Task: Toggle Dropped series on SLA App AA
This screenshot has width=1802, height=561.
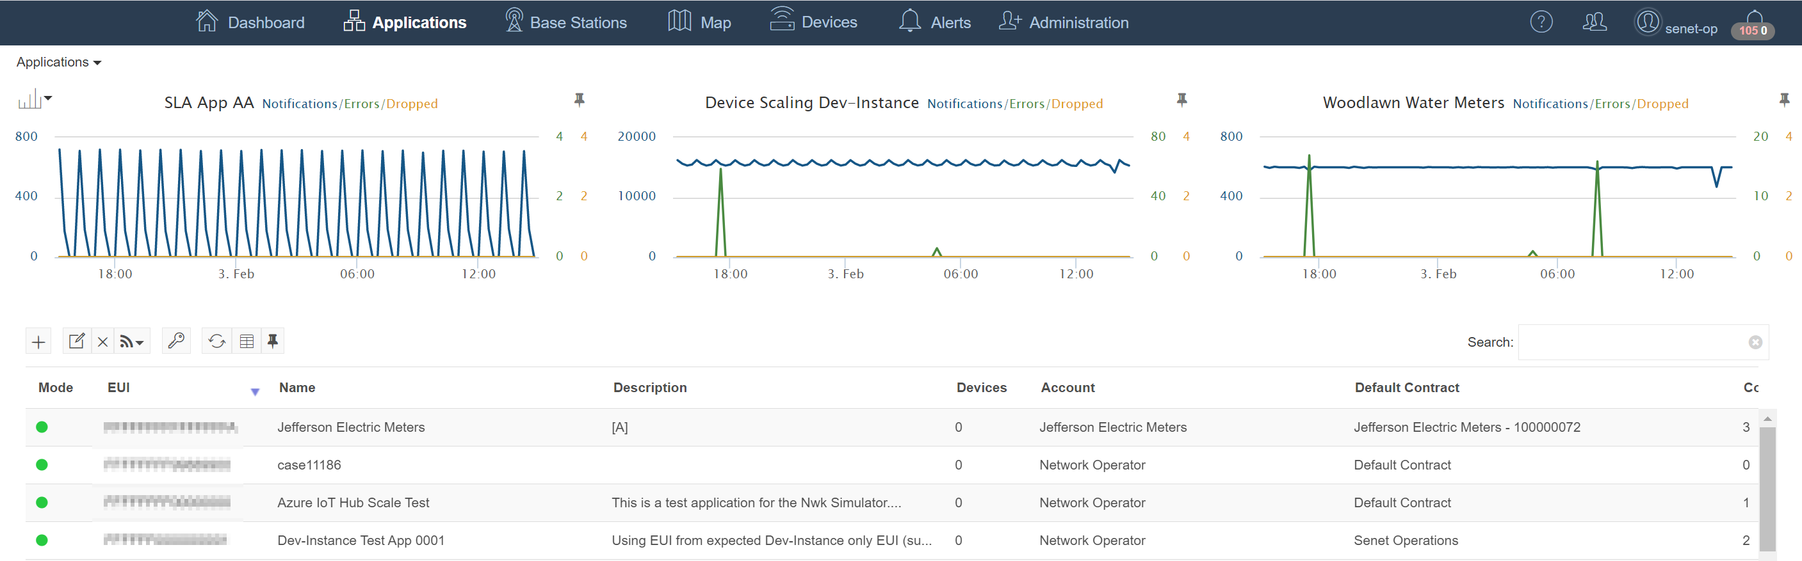Action: pos(411,104)
